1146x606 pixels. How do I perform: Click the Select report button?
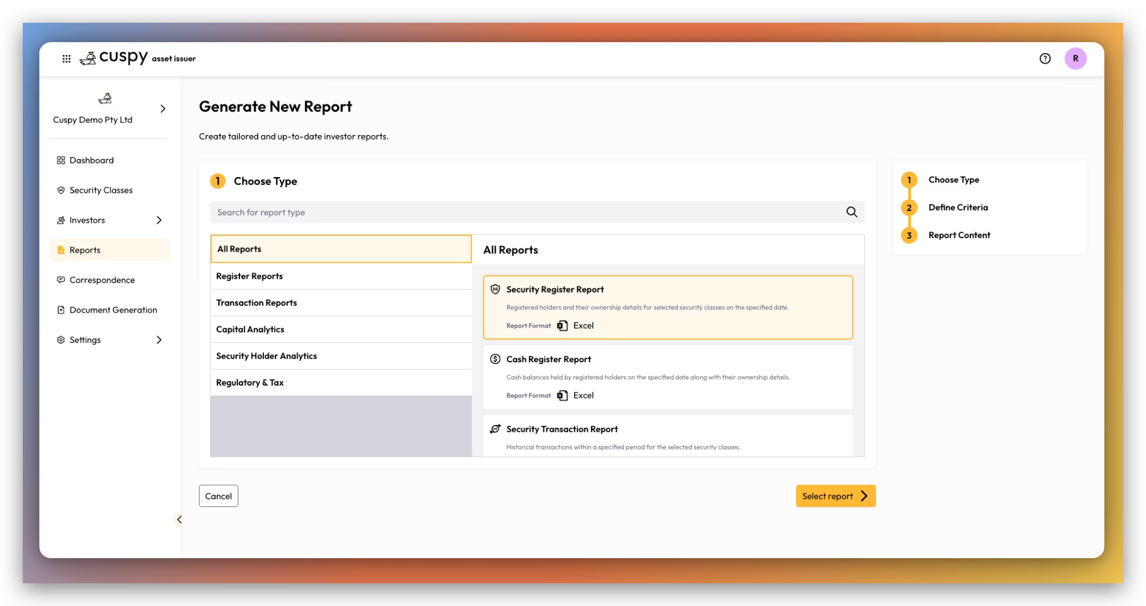pyautogui.click(x=835, y=496)
